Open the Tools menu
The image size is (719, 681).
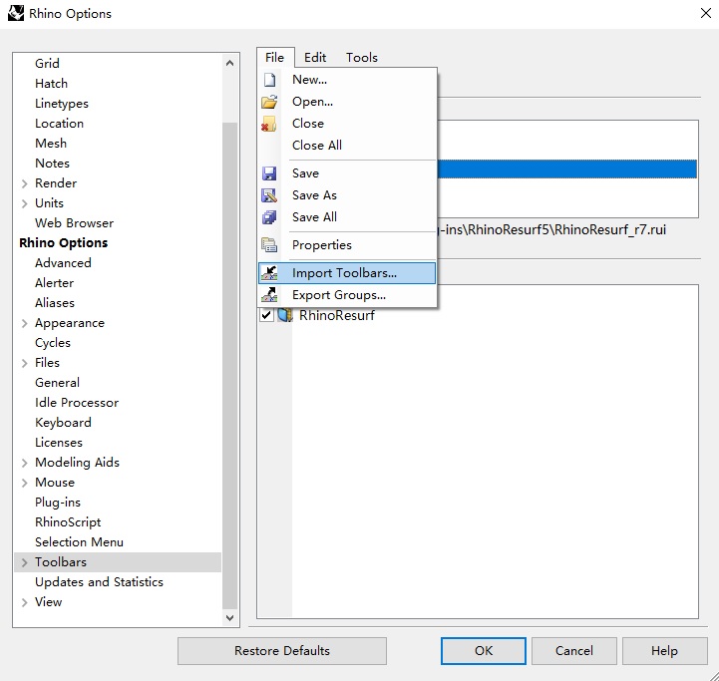click(362, 57)
